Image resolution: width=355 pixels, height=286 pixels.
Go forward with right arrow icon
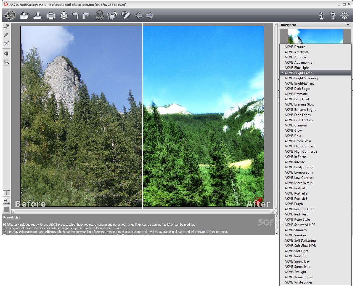point(150,16)
